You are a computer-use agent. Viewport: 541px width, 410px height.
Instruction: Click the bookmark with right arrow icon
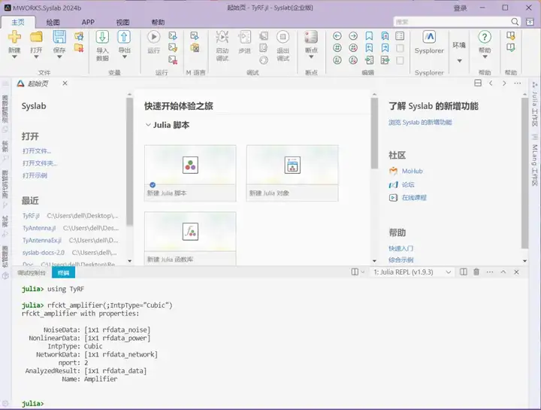pyautogui.click(x=385, y=48)
